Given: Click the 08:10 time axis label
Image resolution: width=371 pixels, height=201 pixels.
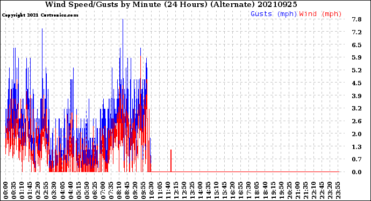Looking at the screenshot, I should [x=119, y=190].
